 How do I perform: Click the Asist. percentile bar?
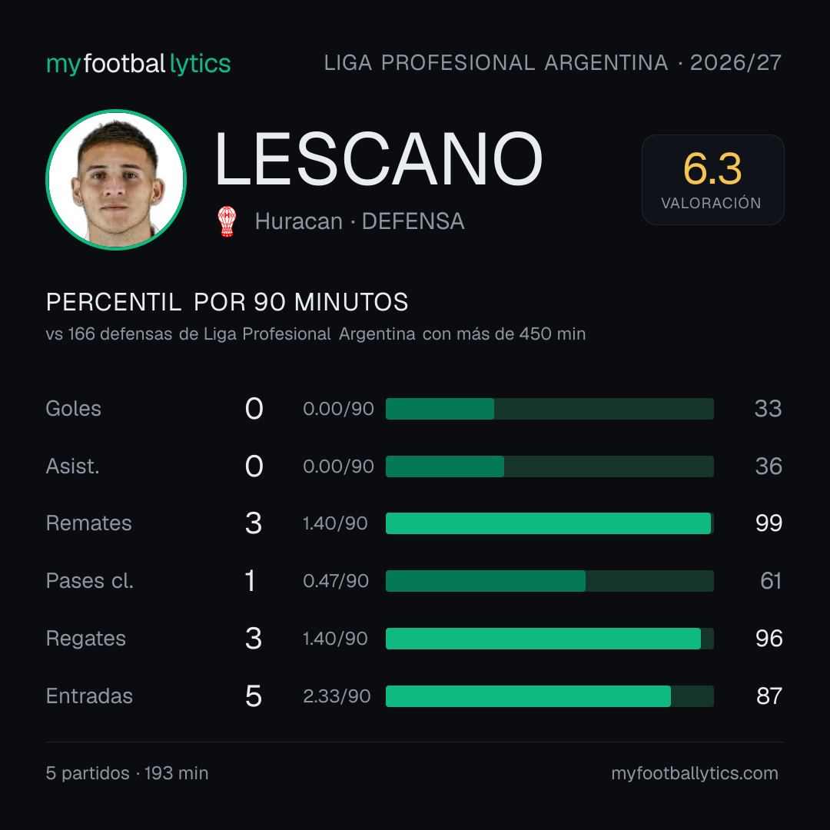tap(549, 466)
